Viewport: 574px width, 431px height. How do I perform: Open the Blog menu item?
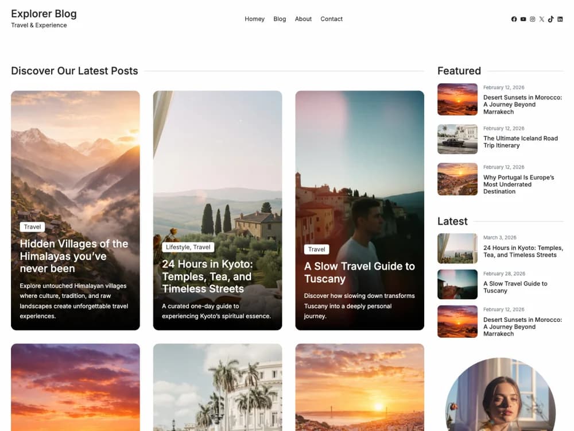(x=280, y=19)
